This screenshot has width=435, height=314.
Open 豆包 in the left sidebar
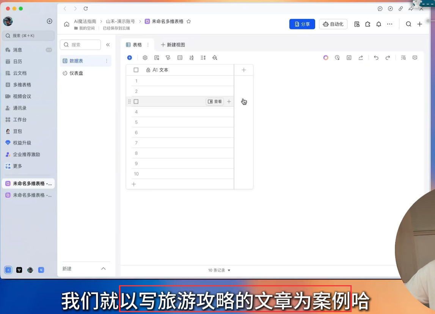(x=28, y=131)
